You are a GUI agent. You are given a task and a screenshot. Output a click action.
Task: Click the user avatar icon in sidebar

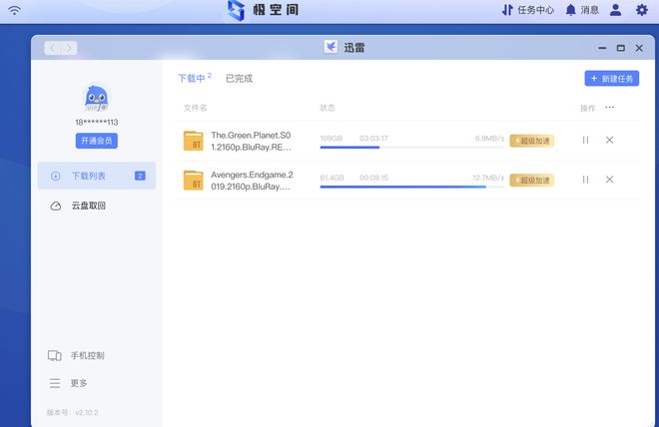tap(97, 98)
